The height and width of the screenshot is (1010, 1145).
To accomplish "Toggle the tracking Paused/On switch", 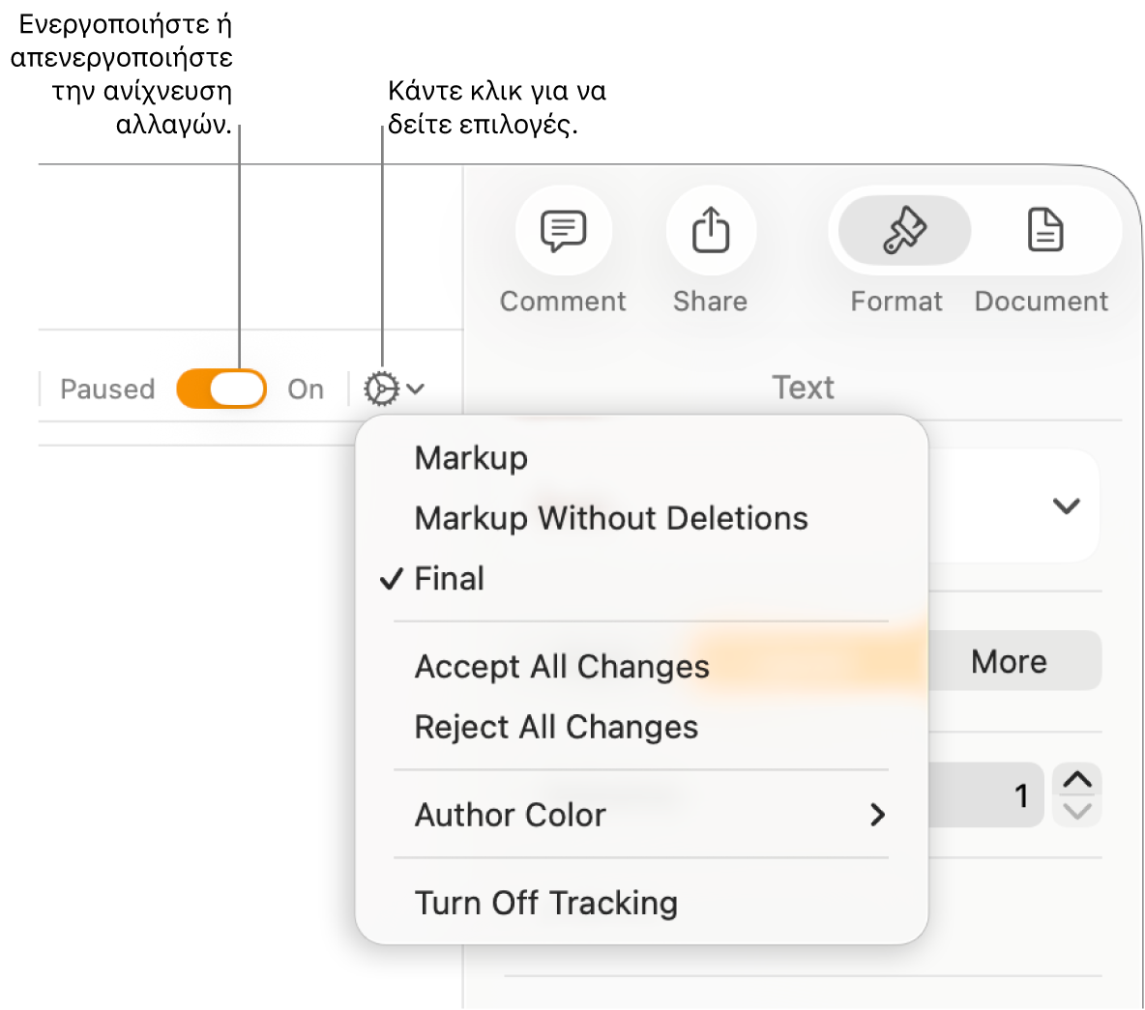I will tap(221, 389).
